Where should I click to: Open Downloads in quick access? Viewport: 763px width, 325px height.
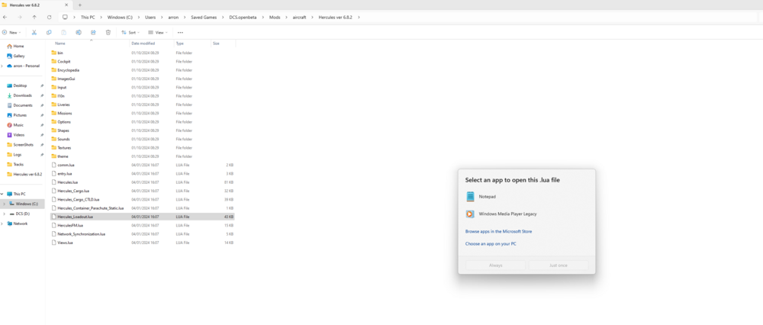click(x=23, y=95)
